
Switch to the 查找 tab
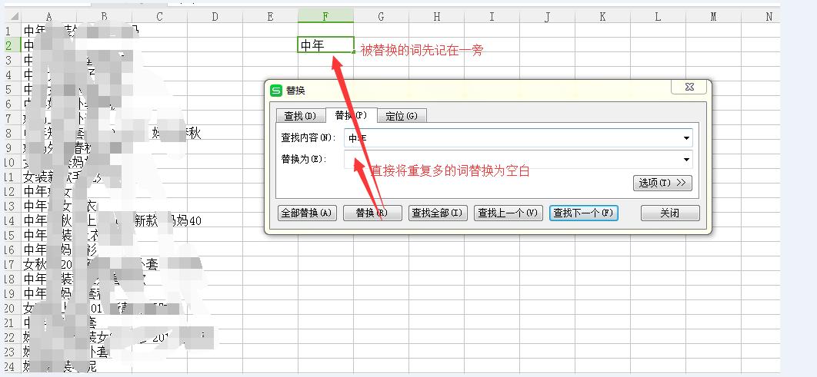300,116
